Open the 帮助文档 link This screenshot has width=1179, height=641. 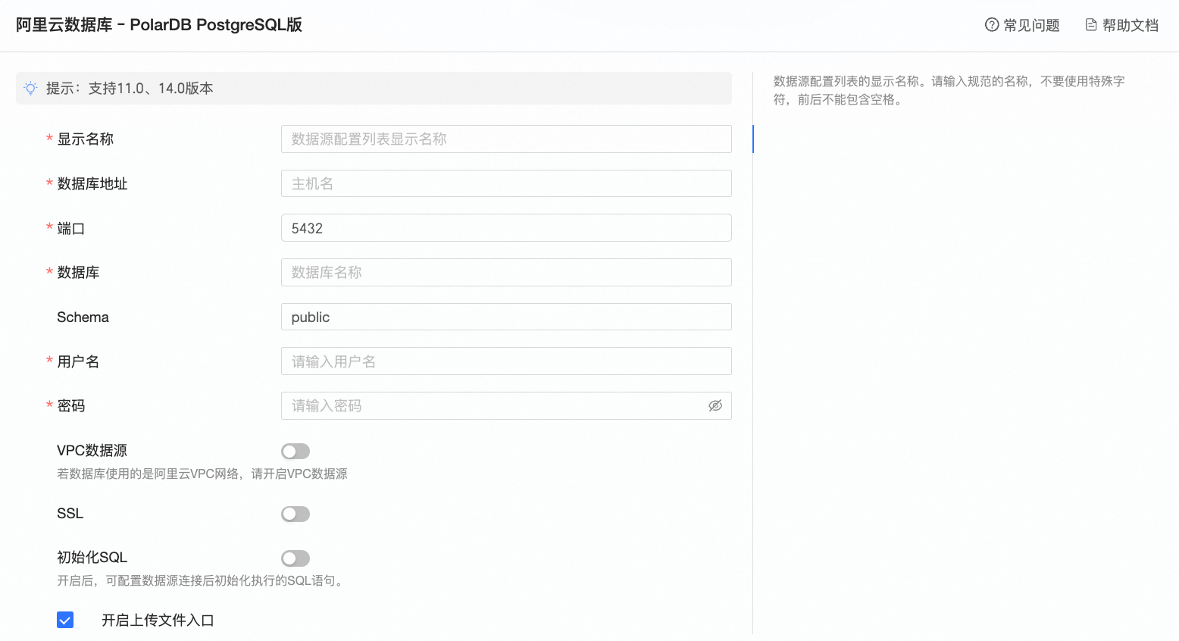click(x=1131, y=25)
